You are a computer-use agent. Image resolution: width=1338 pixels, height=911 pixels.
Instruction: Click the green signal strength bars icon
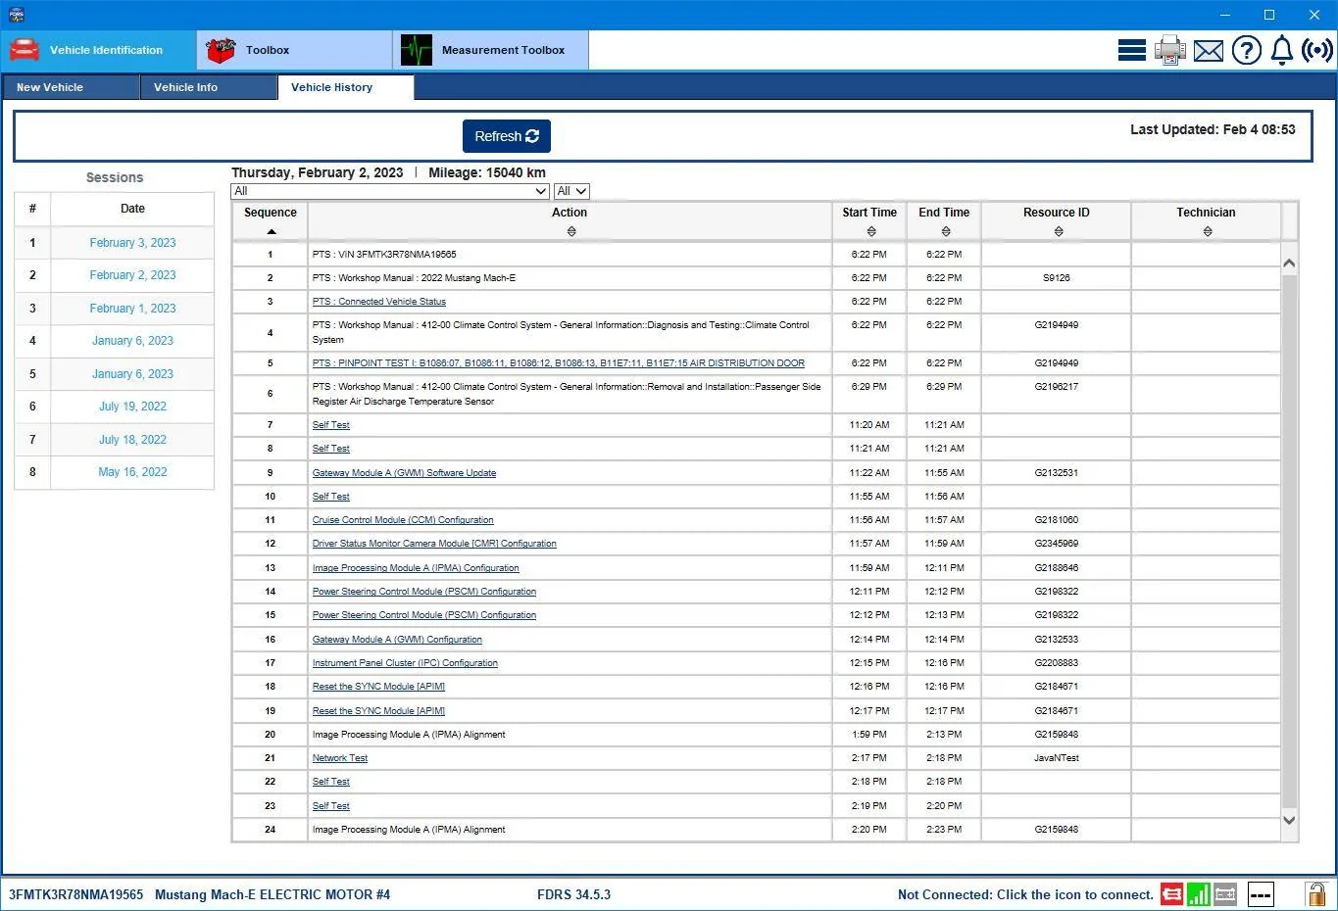(x=1198, y=894)
